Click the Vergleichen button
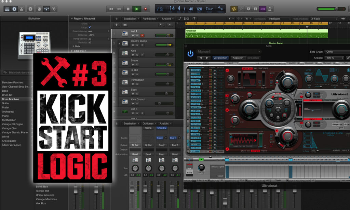The width and height of the screenshot is (350, 210). click(x=220, y=58)
